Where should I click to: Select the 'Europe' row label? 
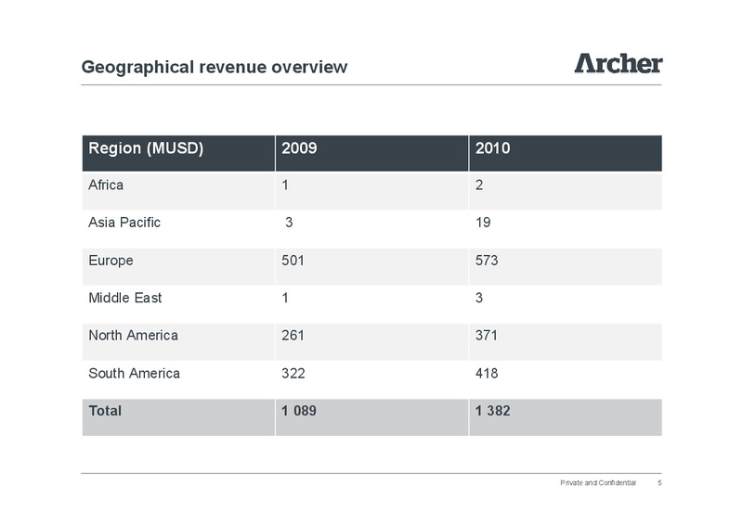[x=111, y=261]
